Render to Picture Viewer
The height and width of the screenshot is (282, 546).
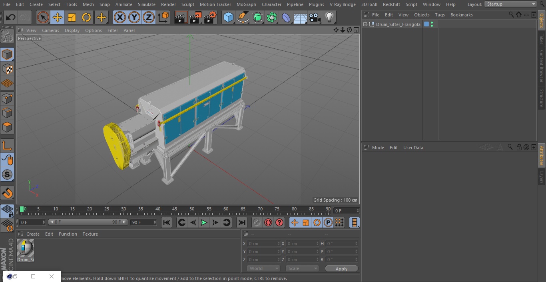195,17
